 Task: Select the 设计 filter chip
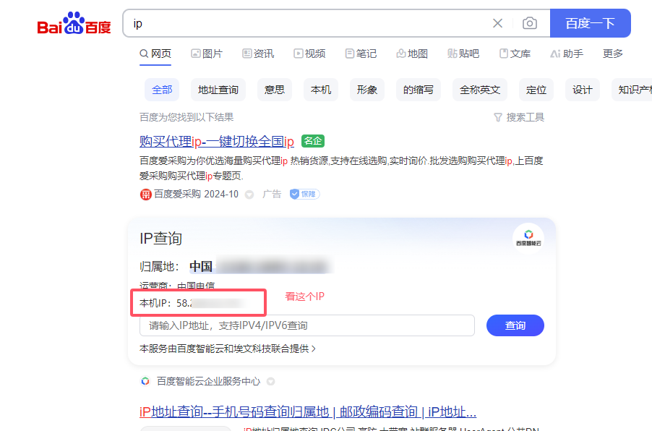(582, 90)
